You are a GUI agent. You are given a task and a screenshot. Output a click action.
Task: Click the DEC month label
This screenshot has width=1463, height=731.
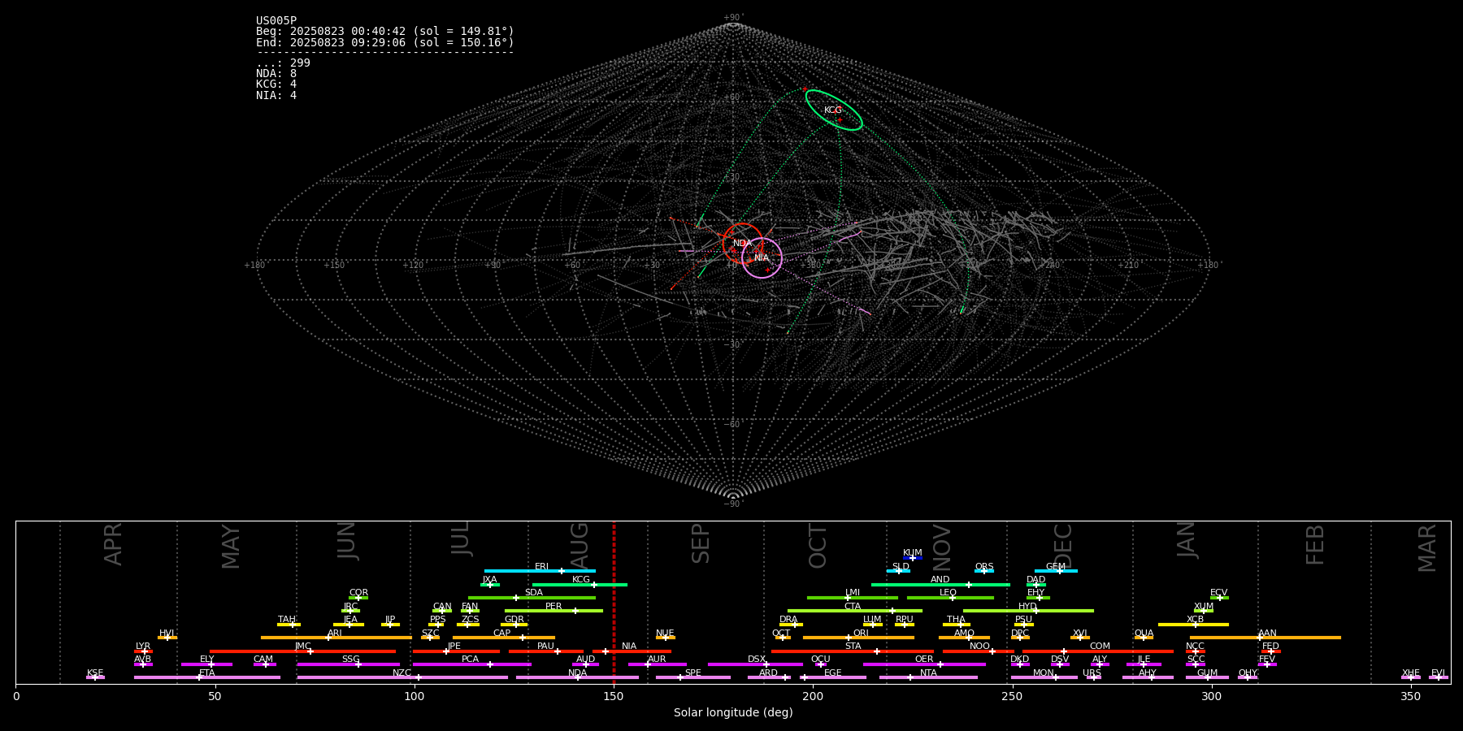coord(1063,546)
